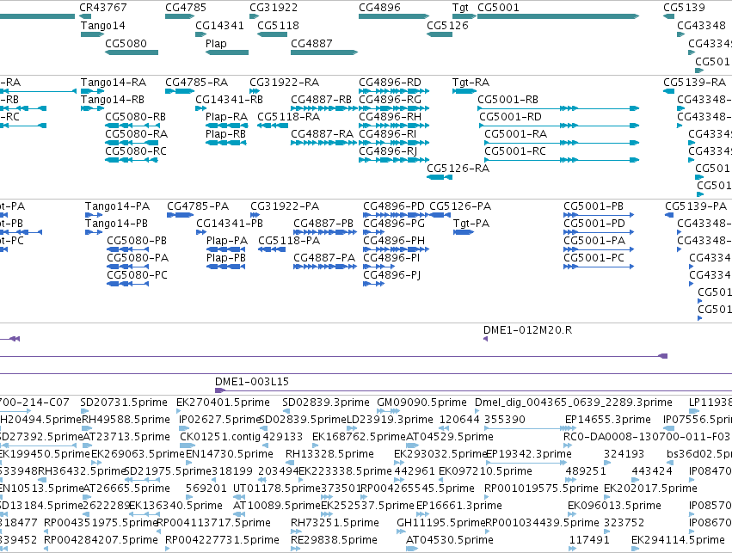Select transcript Tango14-RB
Screen dimensions: 732x553
pyautogui.click(x=92, y=108)
